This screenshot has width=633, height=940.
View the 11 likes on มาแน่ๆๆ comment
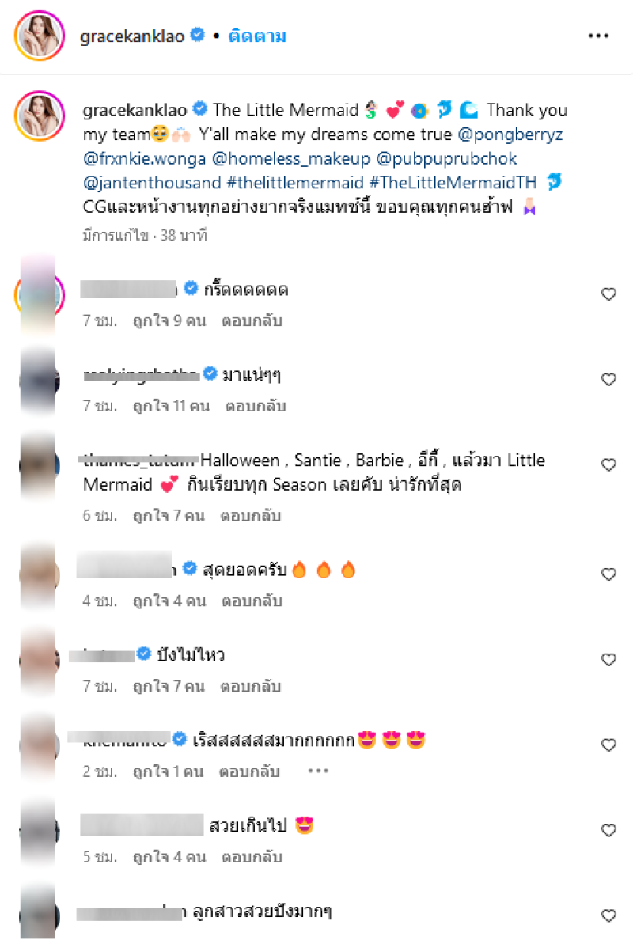172,406
